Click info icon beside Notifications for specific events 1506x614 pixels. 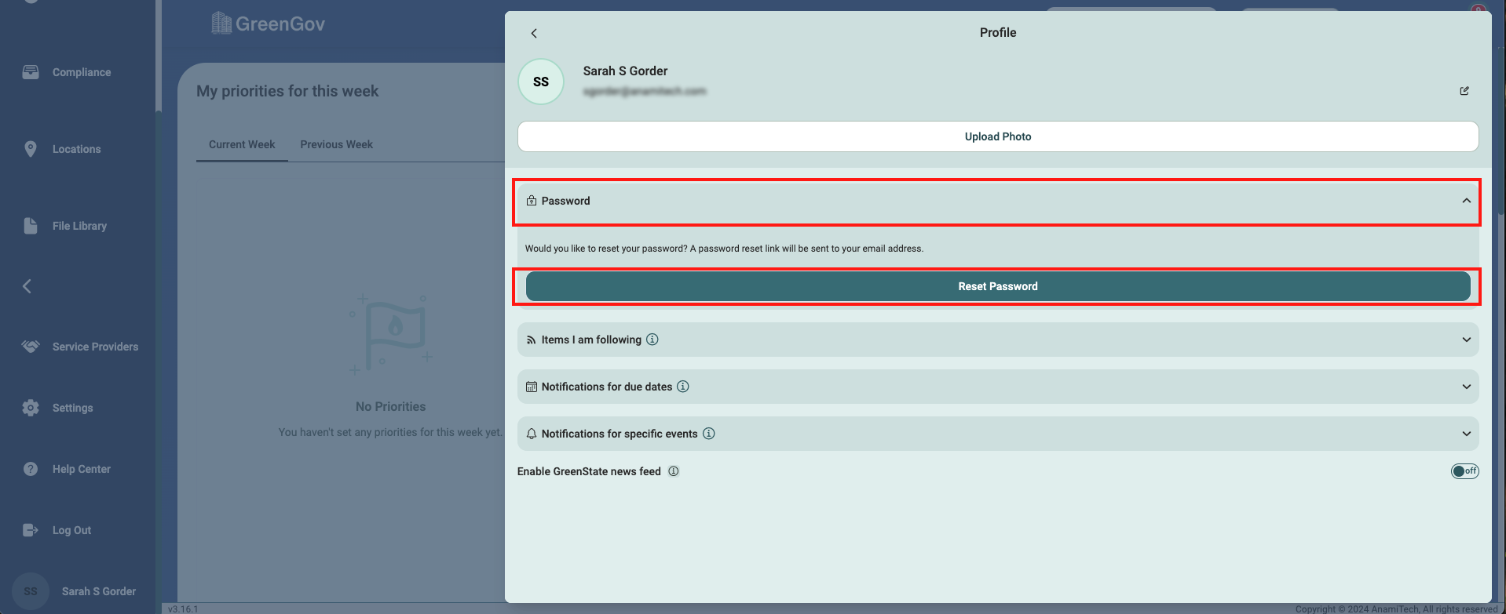(x=708, y=434)
